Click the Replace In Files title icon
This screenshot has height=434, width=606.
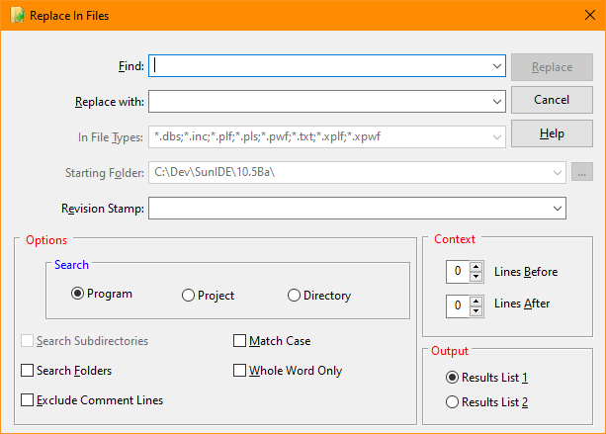[18, 16]
